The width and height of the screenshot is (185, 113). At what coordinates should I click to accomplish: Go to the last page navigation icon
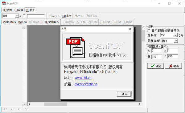(26, 109)
